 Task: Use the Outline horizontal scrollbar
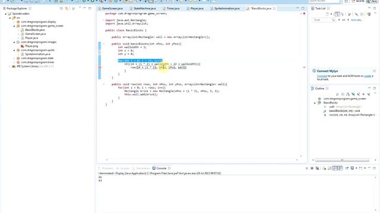[x=342, y=160]
